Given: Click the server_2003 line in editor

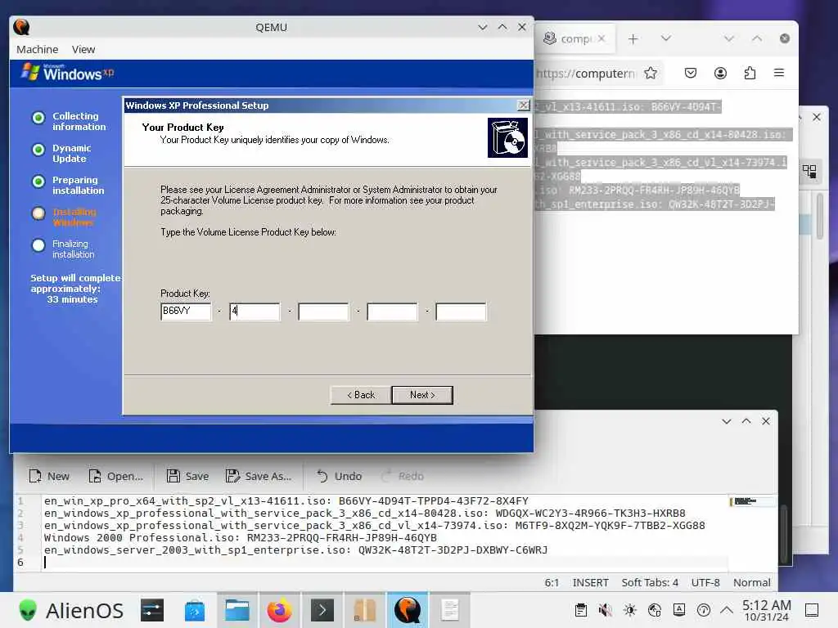Looking at the screenshot, I should [x=295, y=550].
